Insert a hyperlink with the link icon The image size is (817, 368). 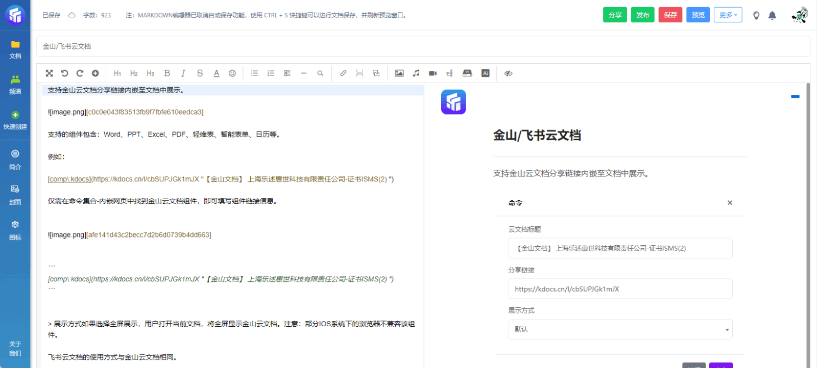coord(343,73)
